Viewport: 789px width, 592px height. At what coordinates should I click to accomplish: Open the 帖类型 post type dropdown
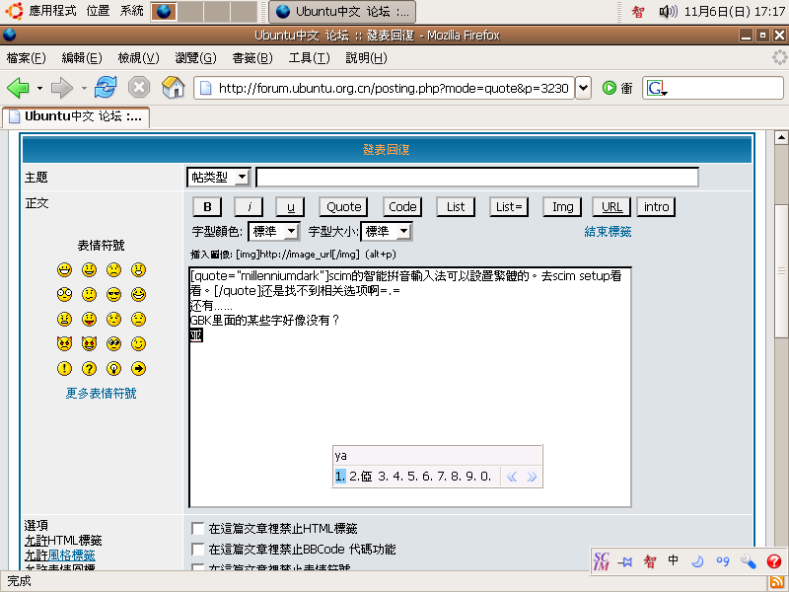218,177
